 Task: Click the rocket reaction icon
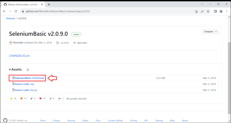[x=52, y=98]
